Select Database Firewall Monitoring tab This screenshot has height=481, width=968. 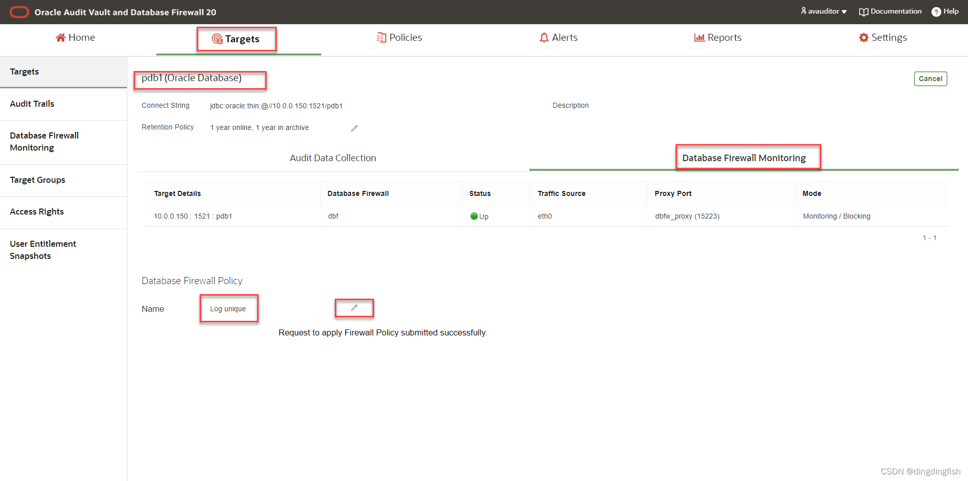tap(744, 158)
